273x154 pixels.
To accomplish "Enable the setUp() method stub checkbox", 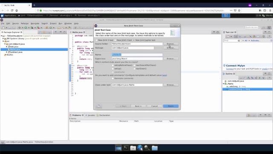I will pyautogui.click(x=113, y=69).
